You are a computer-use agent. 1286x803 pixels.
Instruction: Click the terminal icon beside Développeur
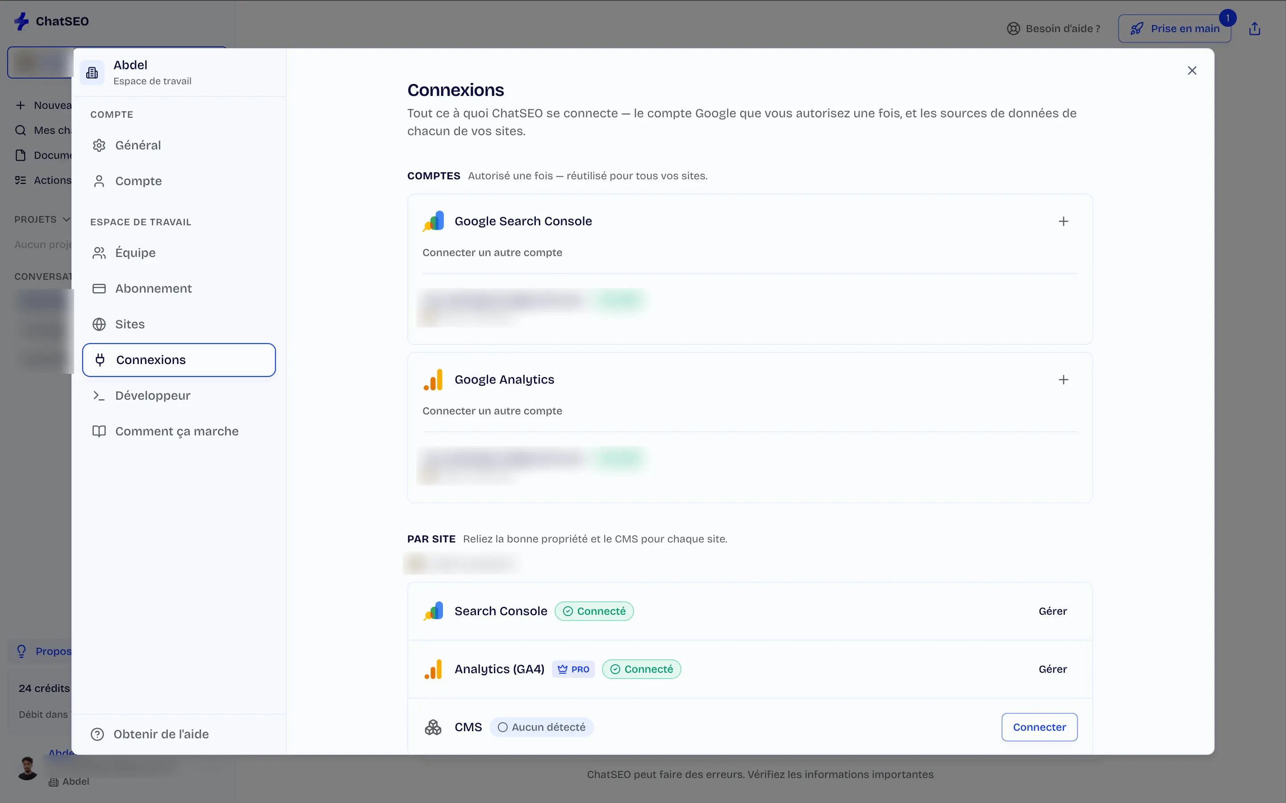[x=99, y=396]
